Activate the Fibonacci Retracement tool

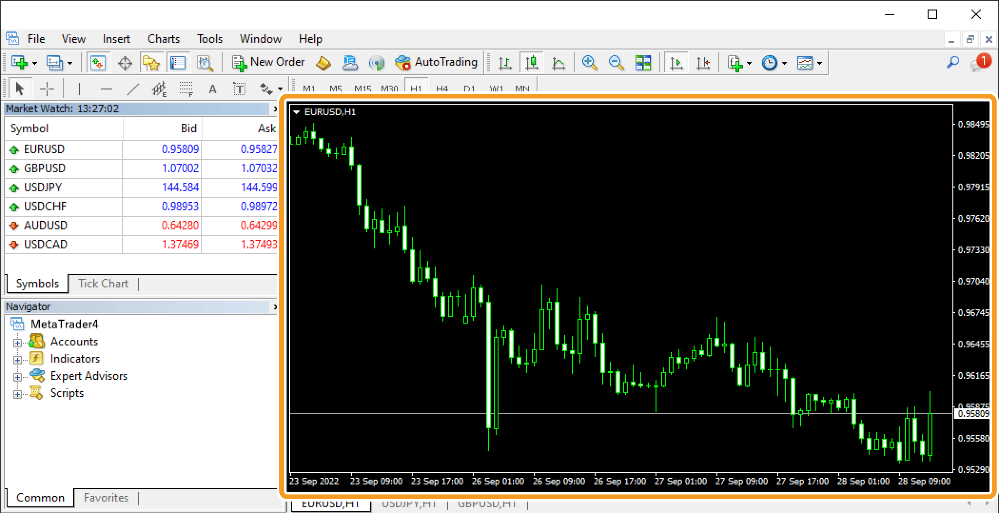(x=186, y=88)
